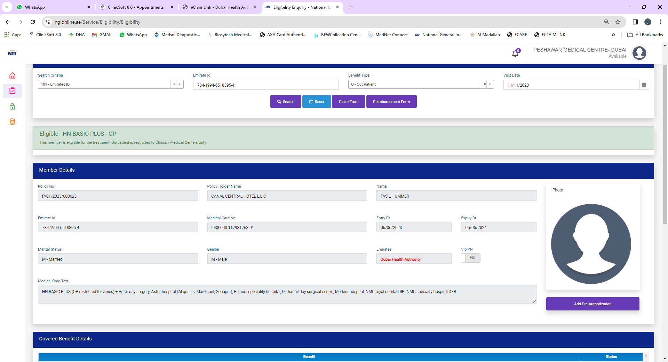Switch to ClinicSoft 8.0 Appointments tab
Viewport: 668px width, 362px height.
[x=136, y=7]
